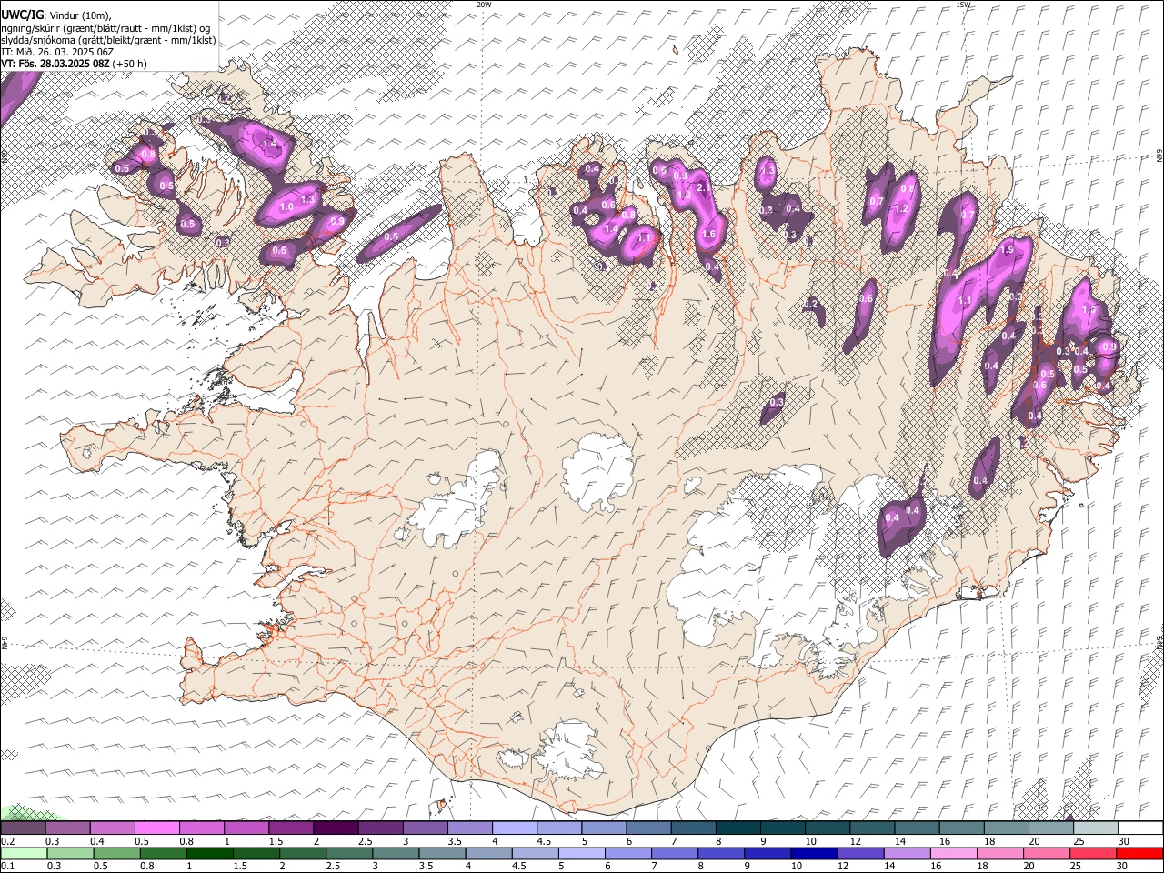
Task: Select the 'slydda/snjókoma' legend description line
Action: pos(108,40)
